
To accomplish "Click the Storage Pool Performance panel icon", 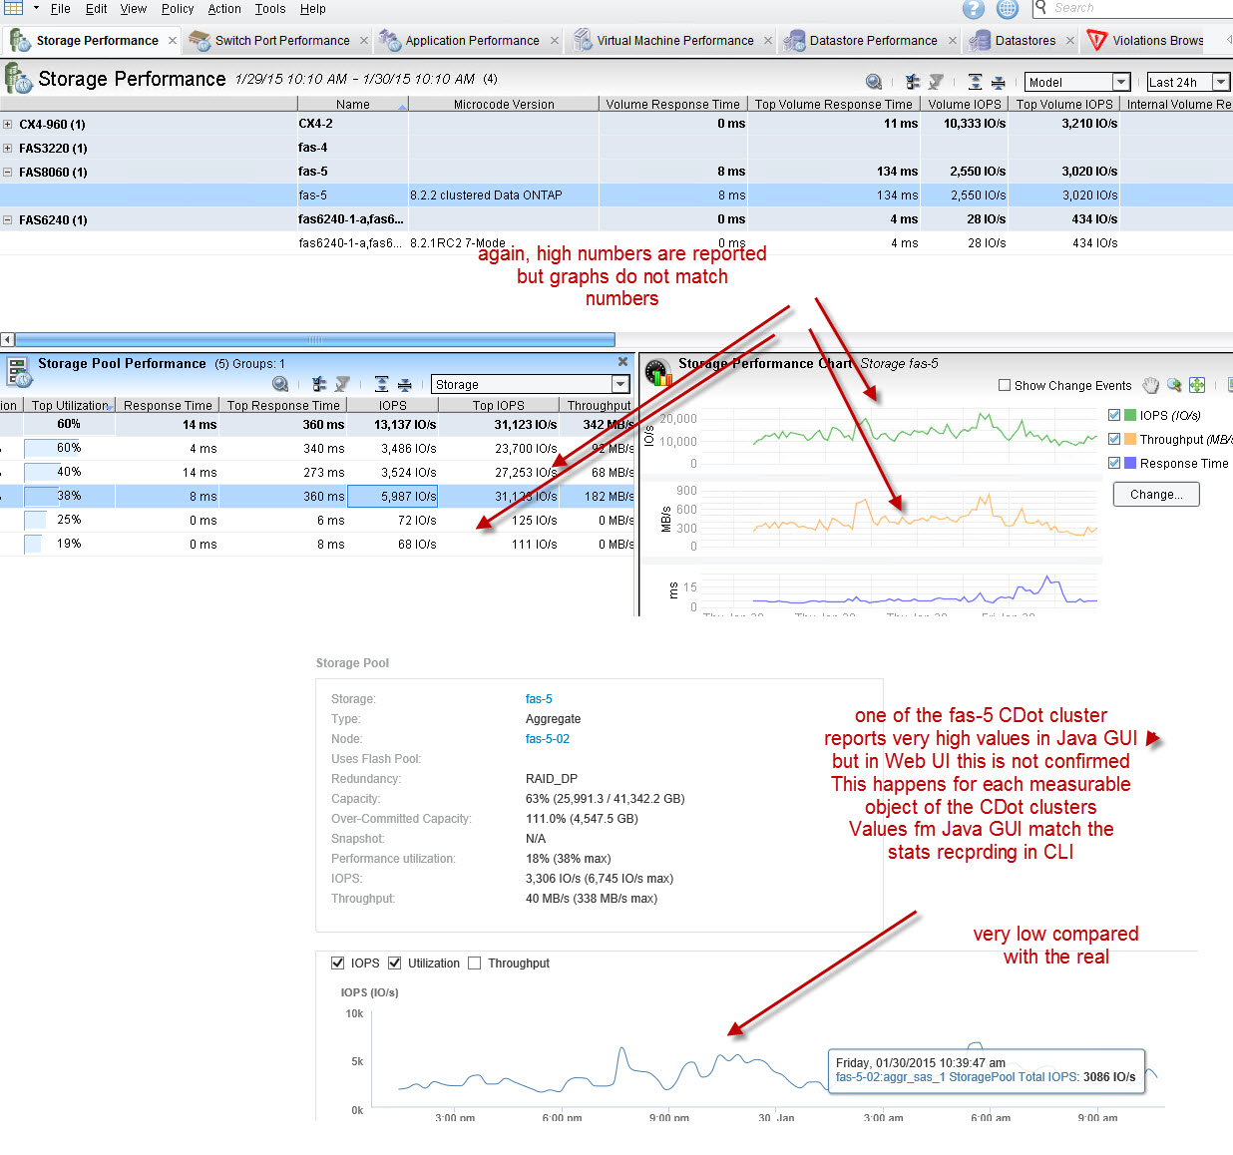I will click(x=19, y=371).
